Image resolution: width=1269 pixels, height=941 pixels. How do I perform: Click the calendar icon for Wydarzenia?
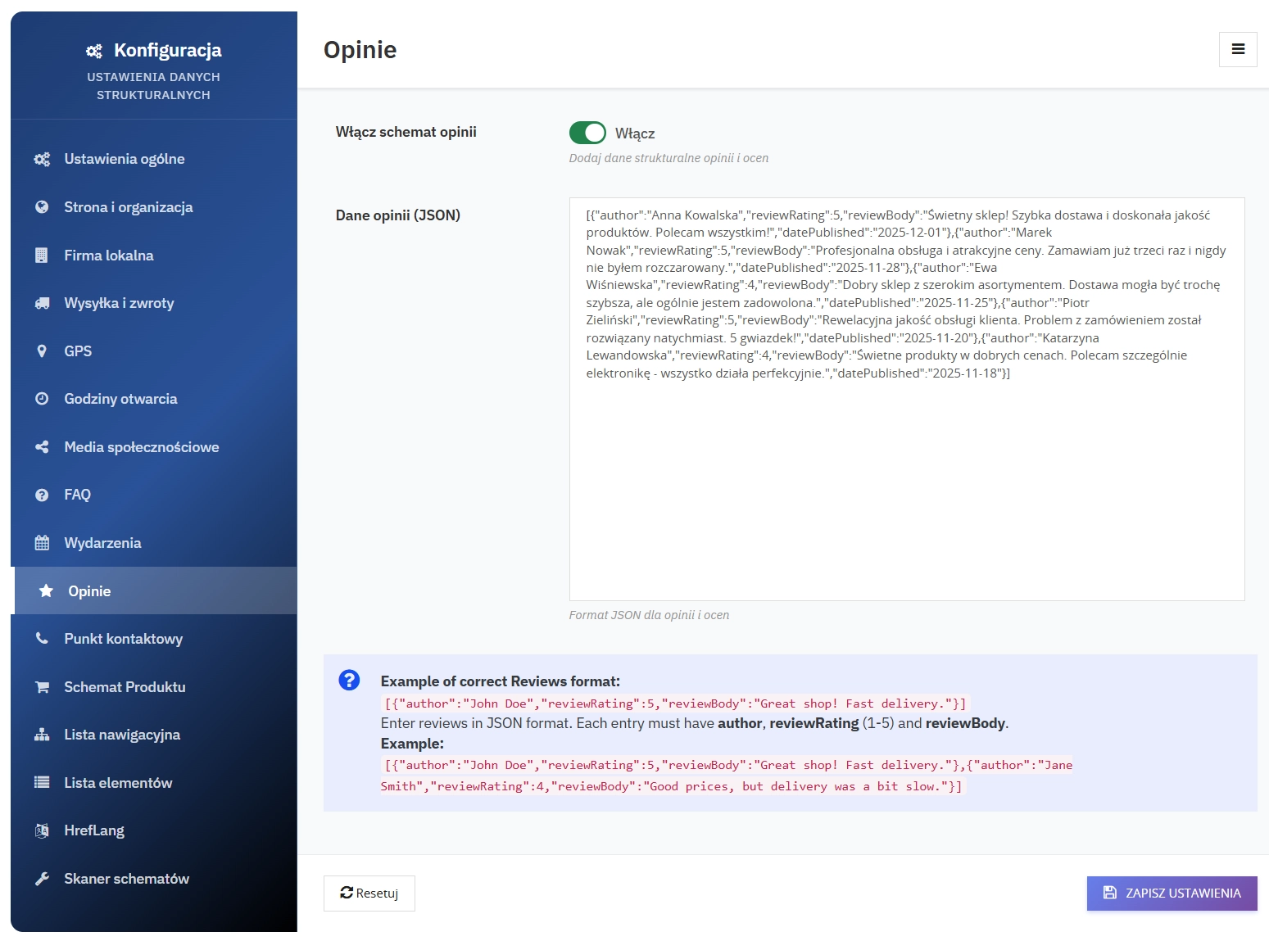[42, 543]
